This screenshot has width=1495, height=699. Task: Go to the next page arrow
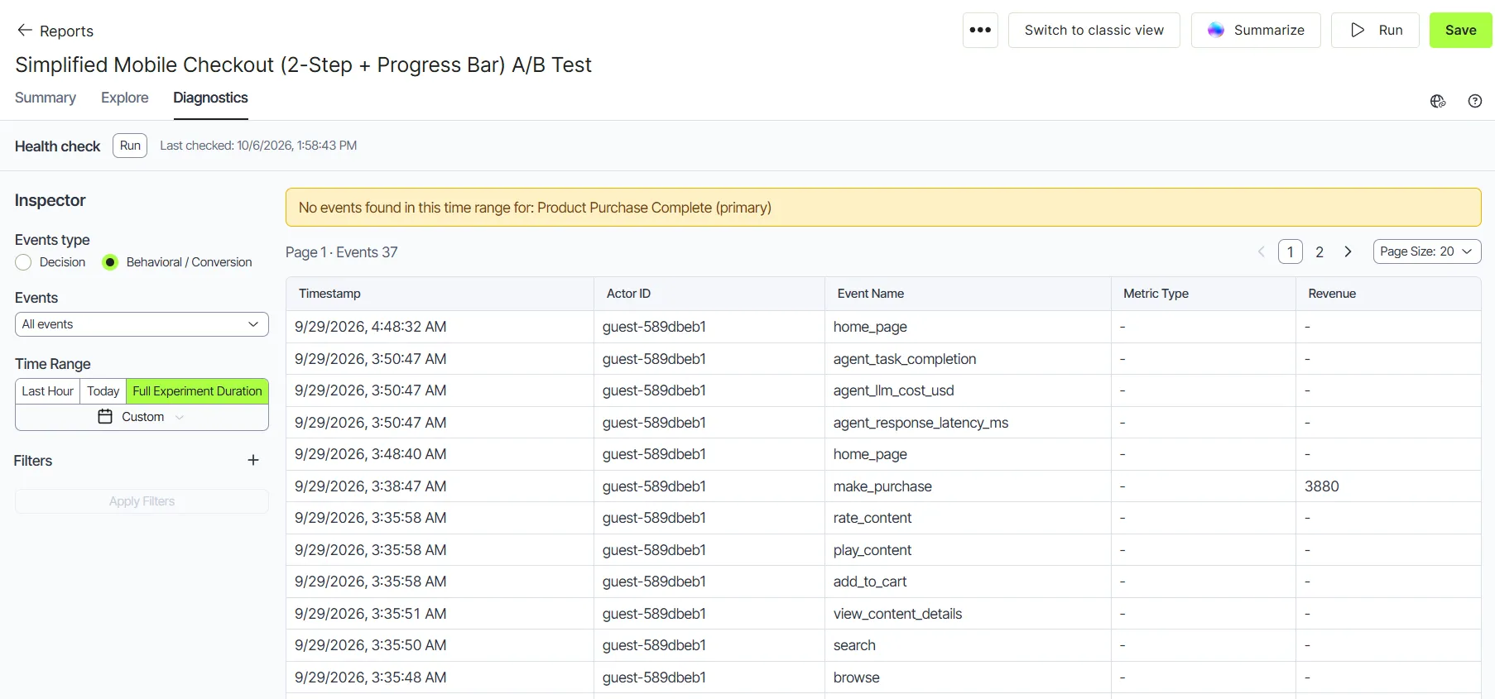click(1348, 251)
